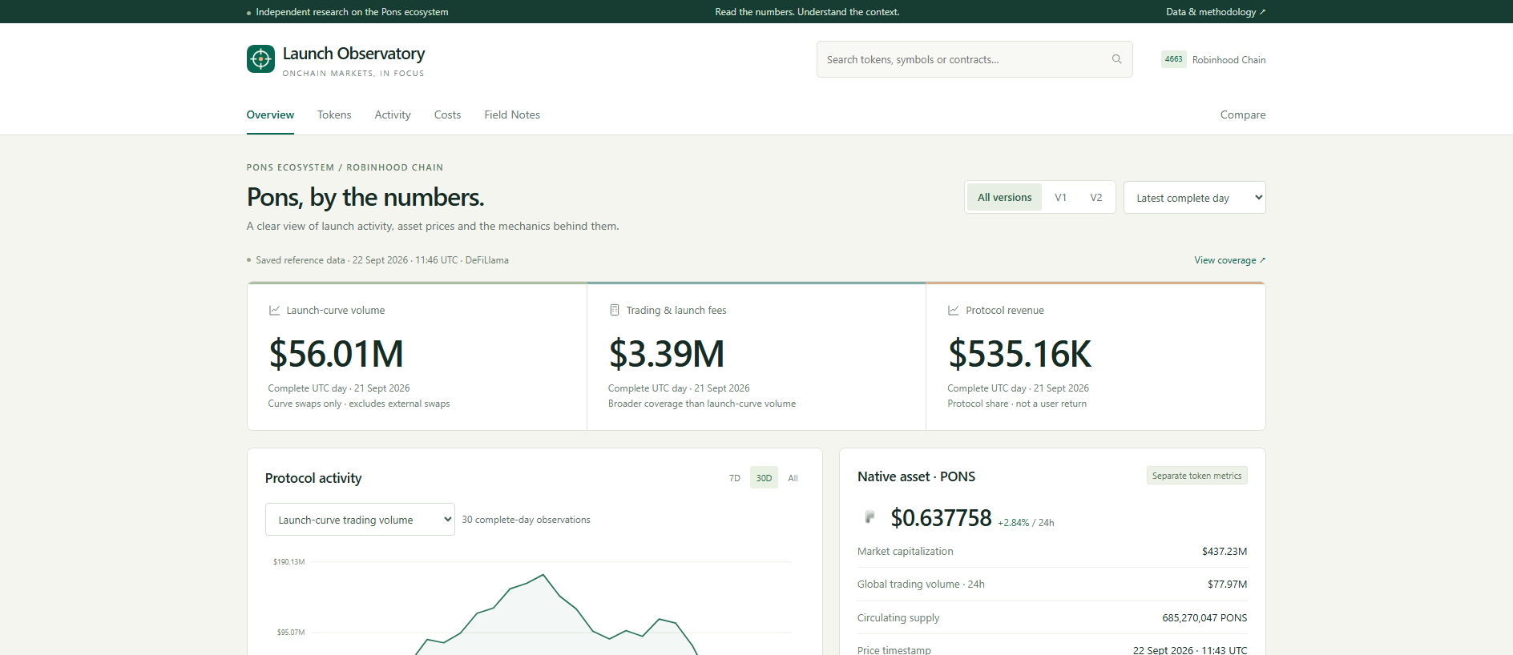Image resolution: width=1513 pixels, height=655 pixels.
Task: Click the $0.637758 PONS price
Action: 941,518
